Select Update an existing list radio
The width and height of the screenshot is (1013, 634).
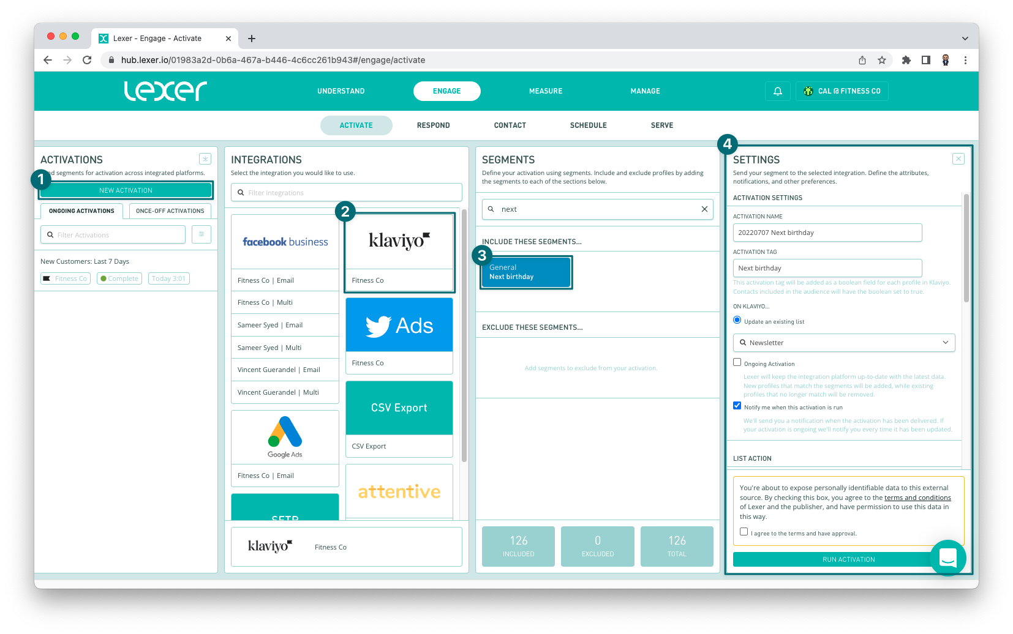click(x=737, y=320)
